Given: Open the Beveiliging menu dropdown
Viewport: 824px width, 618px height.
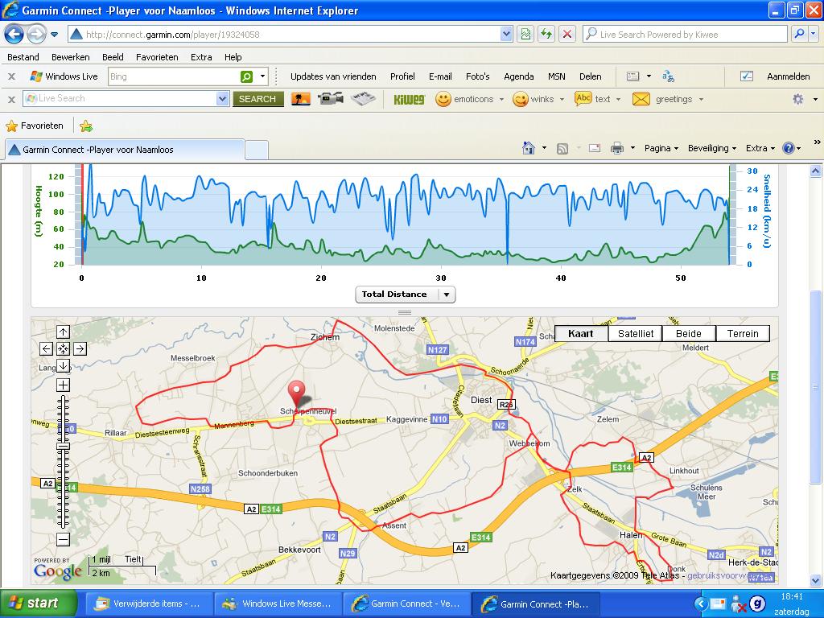Looking at the screenshot, I should point(712,148).
